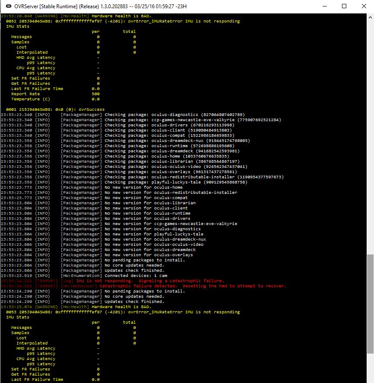374x383 pixels.
Task: Click 'Checking package: playful-luckys-tale' line
Action: point(124,182)
